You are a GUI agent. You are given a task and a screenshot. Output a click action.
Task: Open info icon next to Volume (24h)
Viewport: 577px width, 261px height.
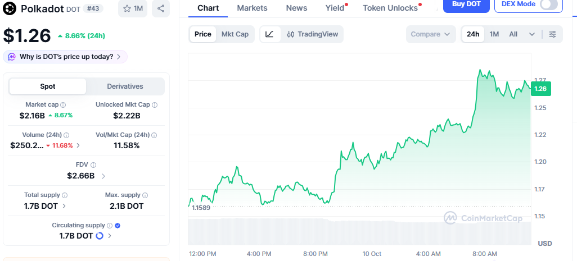click(x=66, y=135)
